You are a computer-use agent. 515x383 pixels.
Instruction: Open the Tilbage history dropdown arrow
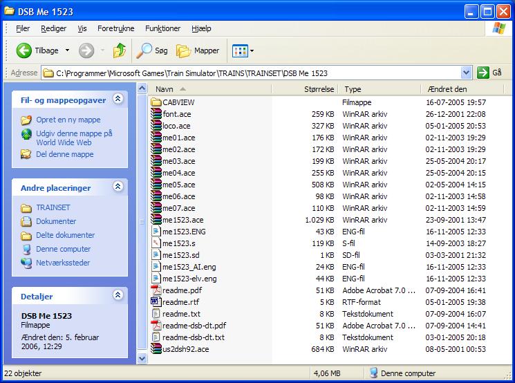click(x=67, y=50)
